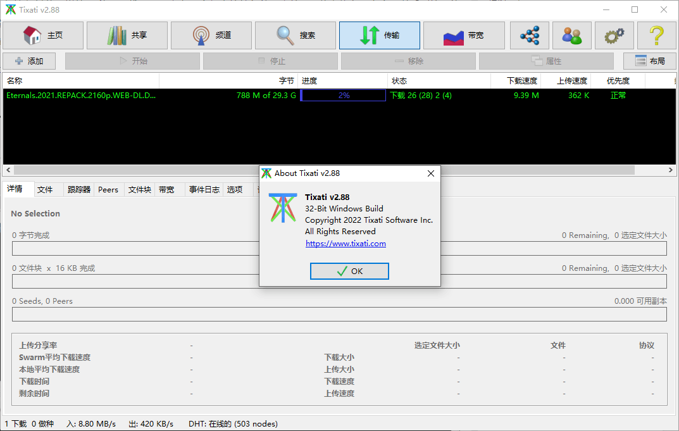
Task: Open the peers/users icon on toolbar
Action: [572, 35]
